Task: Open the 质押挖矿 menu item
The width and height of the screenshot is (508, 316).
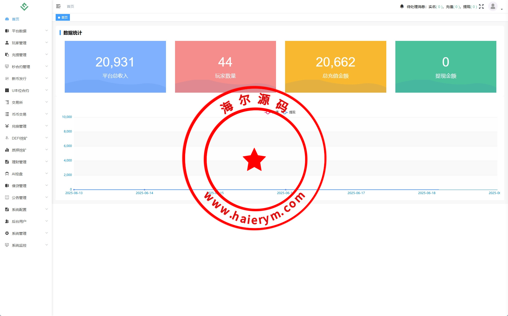Action: (19, 150)
